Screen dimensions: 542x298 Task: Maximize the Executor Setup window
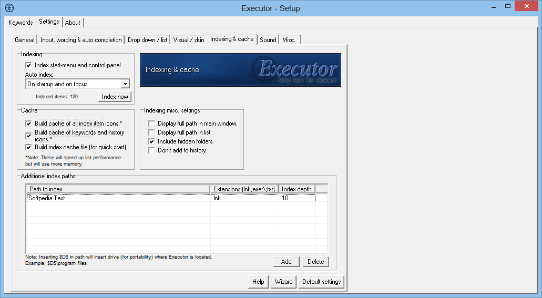(508, 6)
